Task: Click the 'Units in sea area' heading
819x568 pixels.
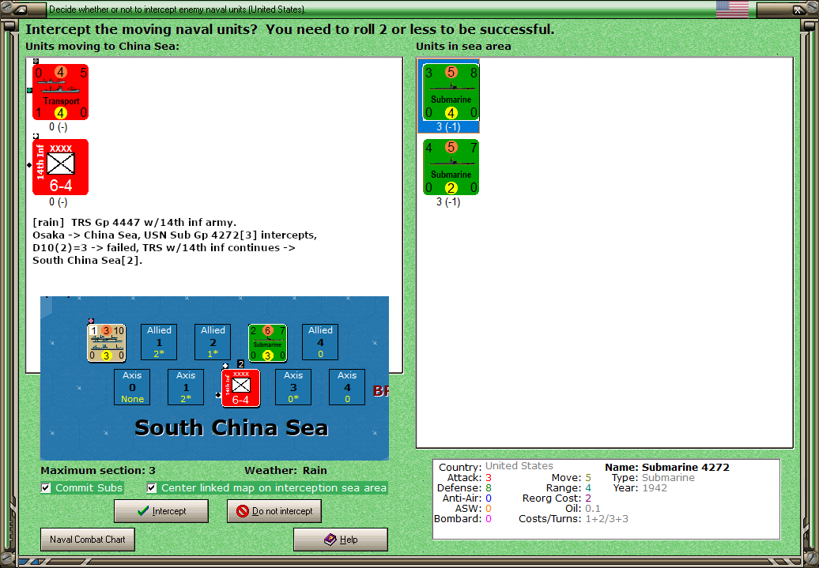Action: point(463,47)
